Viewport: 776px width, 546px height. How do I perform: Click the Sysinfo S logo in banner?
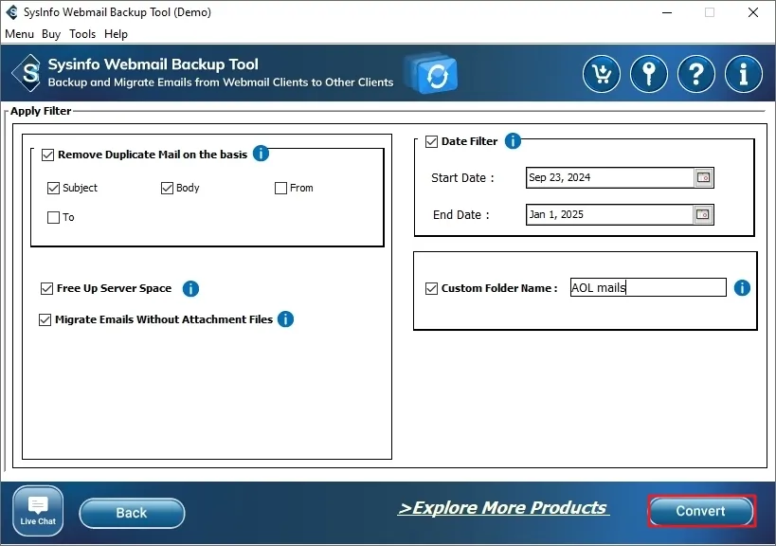tap(28, 73)
